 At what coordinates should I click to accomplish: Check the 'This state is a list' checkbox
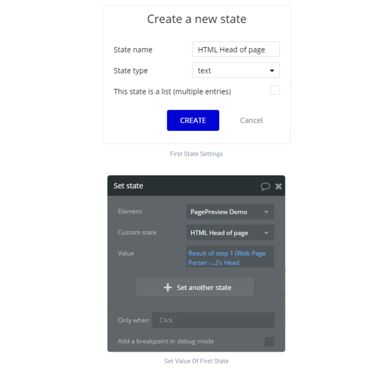point(275,90)
